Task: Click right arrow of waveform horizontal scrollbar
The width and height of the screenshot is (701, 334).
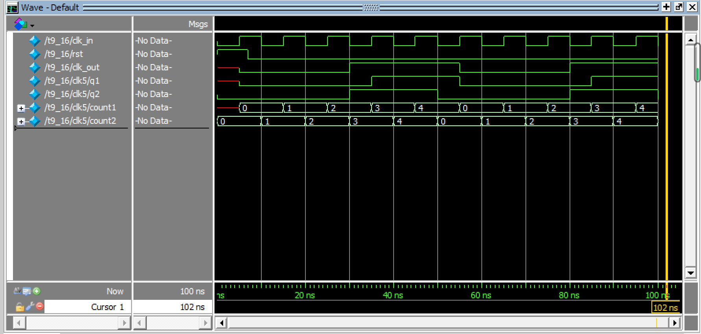Action: coord(675,323)
